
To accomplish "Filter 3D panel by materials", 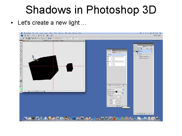I will 118,52.
